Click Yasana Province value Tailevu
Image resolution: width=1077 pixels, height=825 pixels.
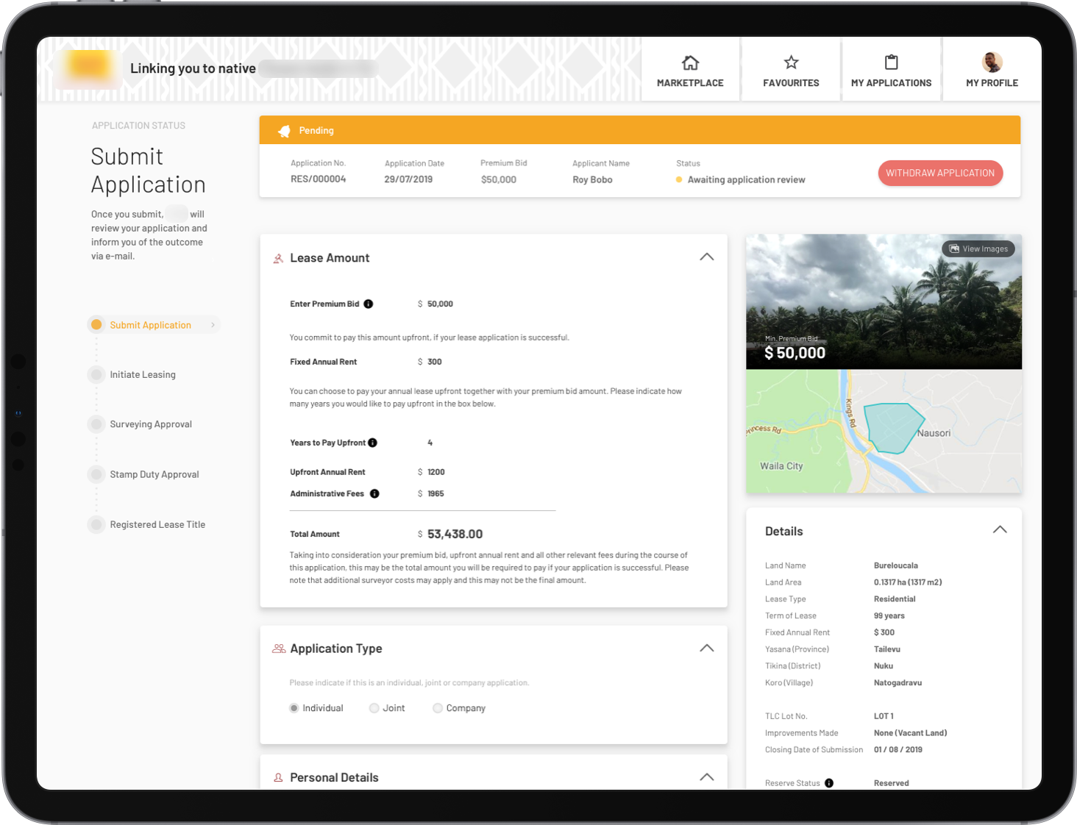[x=886, y=649]
